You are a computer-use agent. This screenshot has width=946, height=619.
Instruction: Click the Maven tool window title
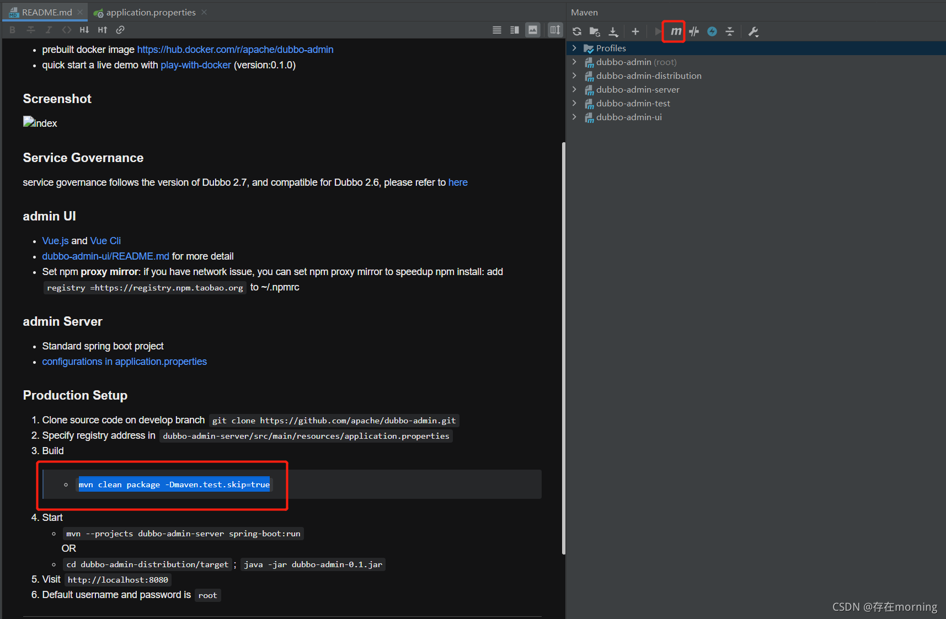pos(584,12)
